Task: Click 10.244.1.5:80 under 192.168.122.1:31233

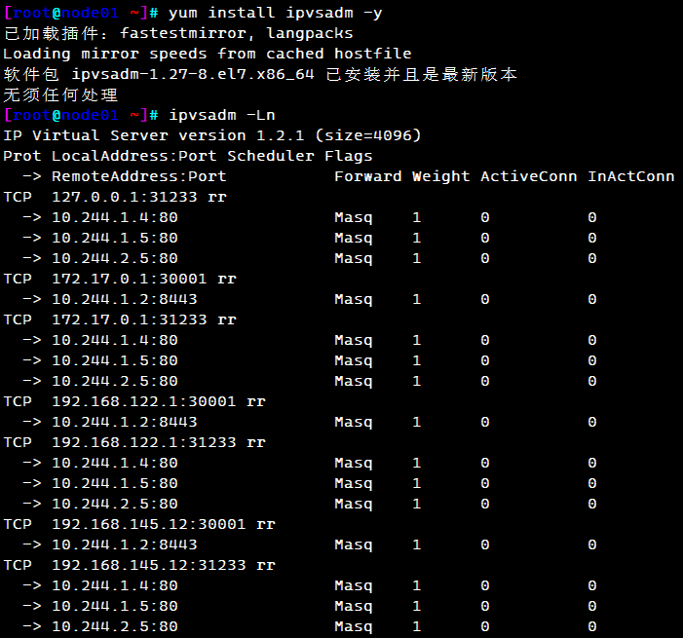Action: [x=115, y=483]
